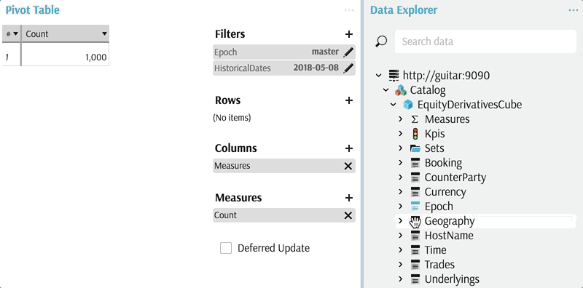Click the server icon for http://guitar:9090
583x288 pixels.
pyautogui.click(x=394, y=76)
